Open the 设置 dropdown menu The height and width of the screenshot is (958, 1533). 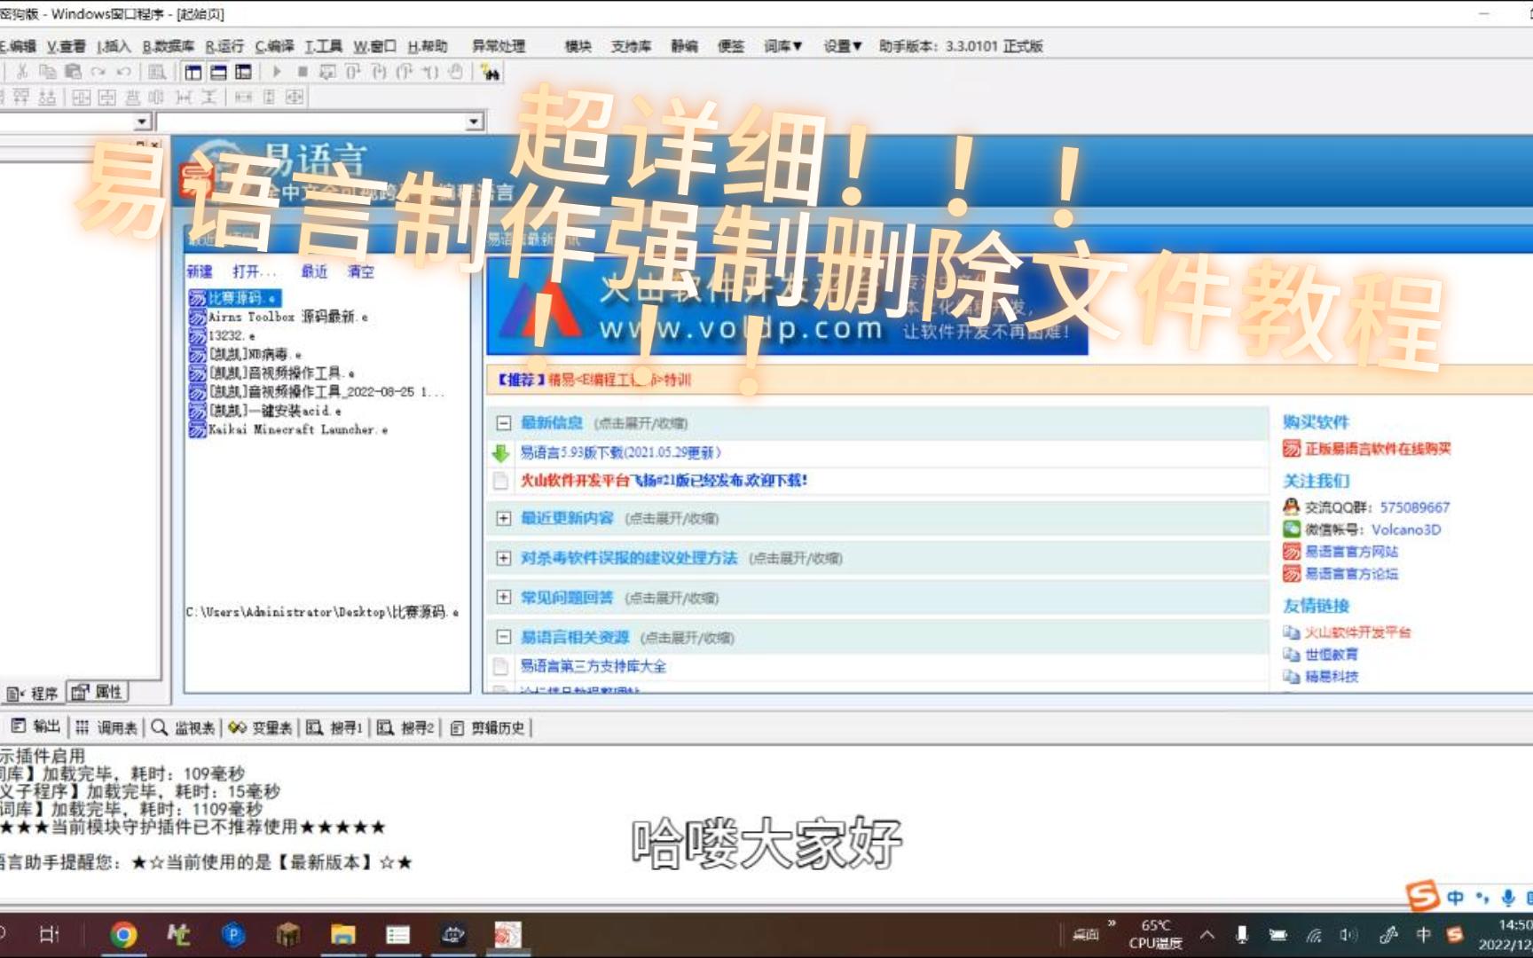tap(842, 46)
